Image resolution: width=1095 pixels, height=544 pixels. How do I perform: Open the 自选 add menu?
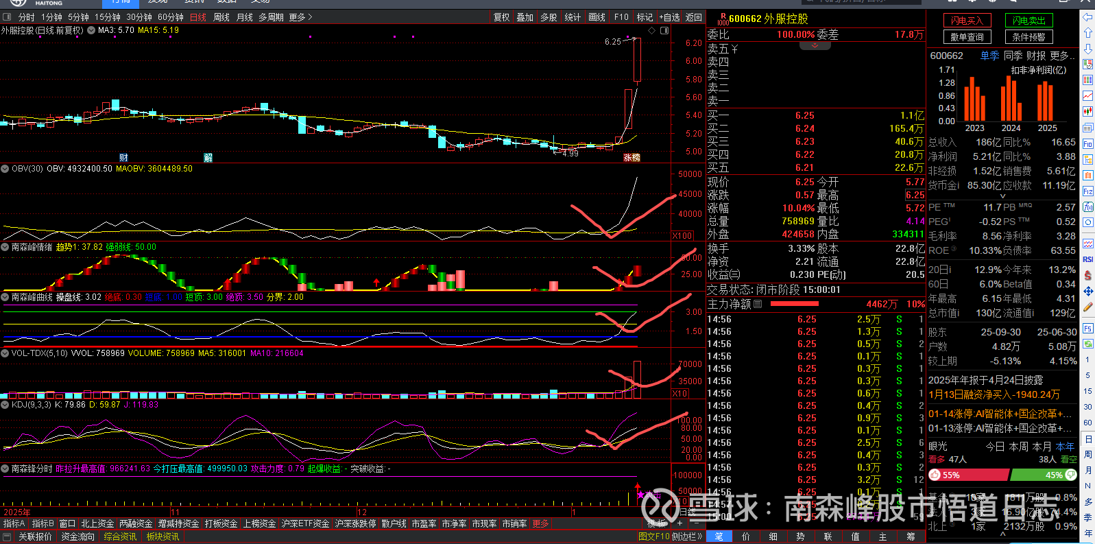pos(671,17)
